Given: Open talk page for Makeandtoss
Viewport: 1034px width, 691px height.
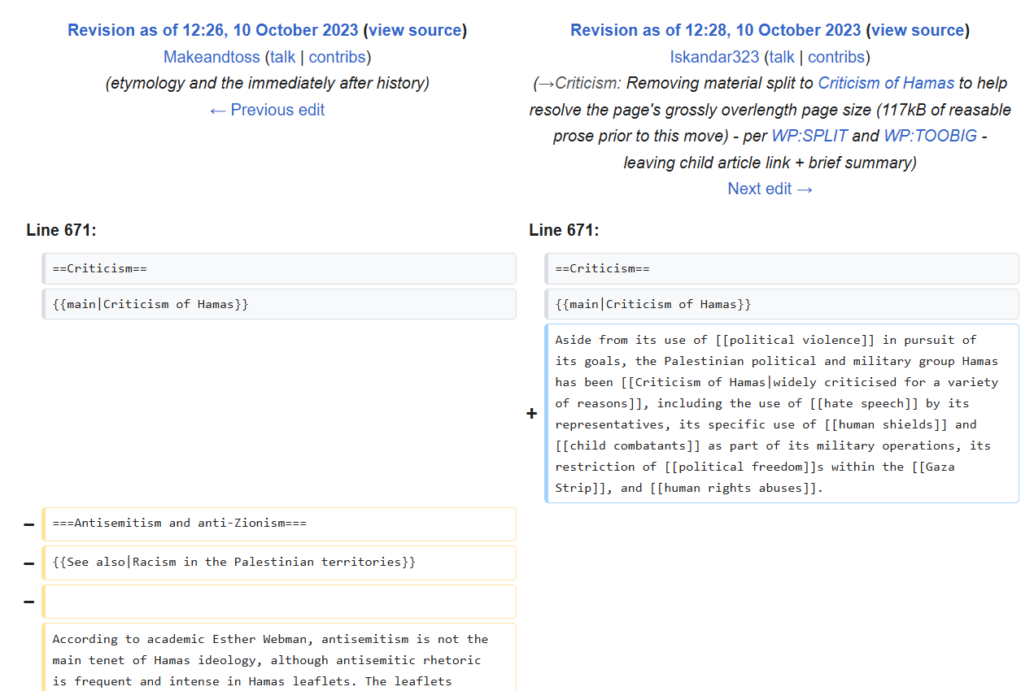Looking at the screenshot, I should click(x=283, y=57).
